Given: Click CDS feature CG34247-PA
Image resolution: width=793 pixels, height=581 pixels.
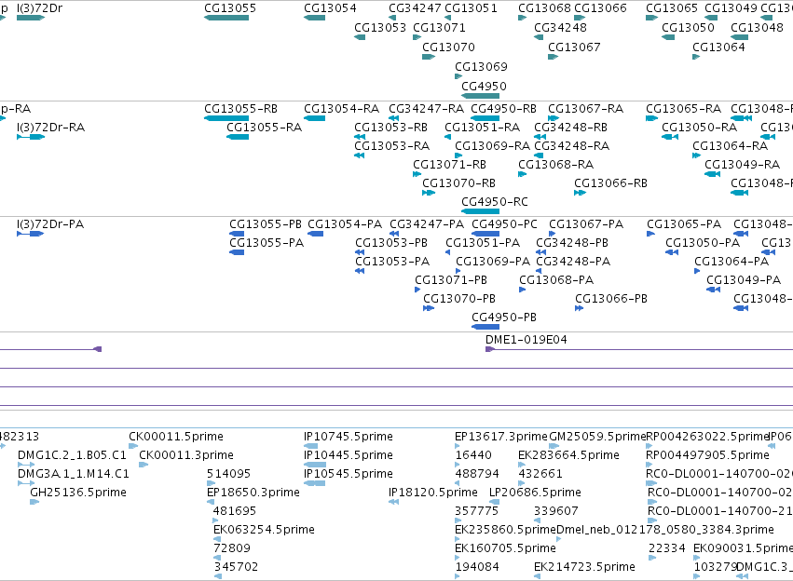Looking at the screenshot, I should pos(394,234).
